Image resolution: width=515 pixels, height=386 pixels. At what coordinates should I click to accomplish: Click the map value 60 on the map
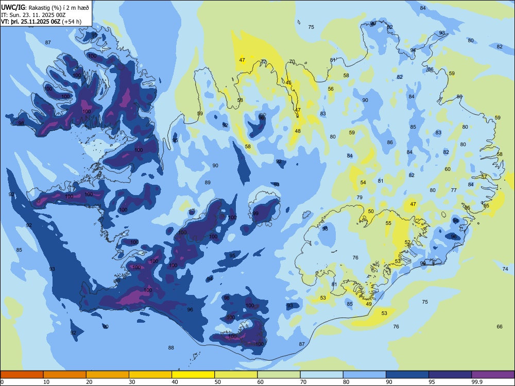[x=448, y=169]
